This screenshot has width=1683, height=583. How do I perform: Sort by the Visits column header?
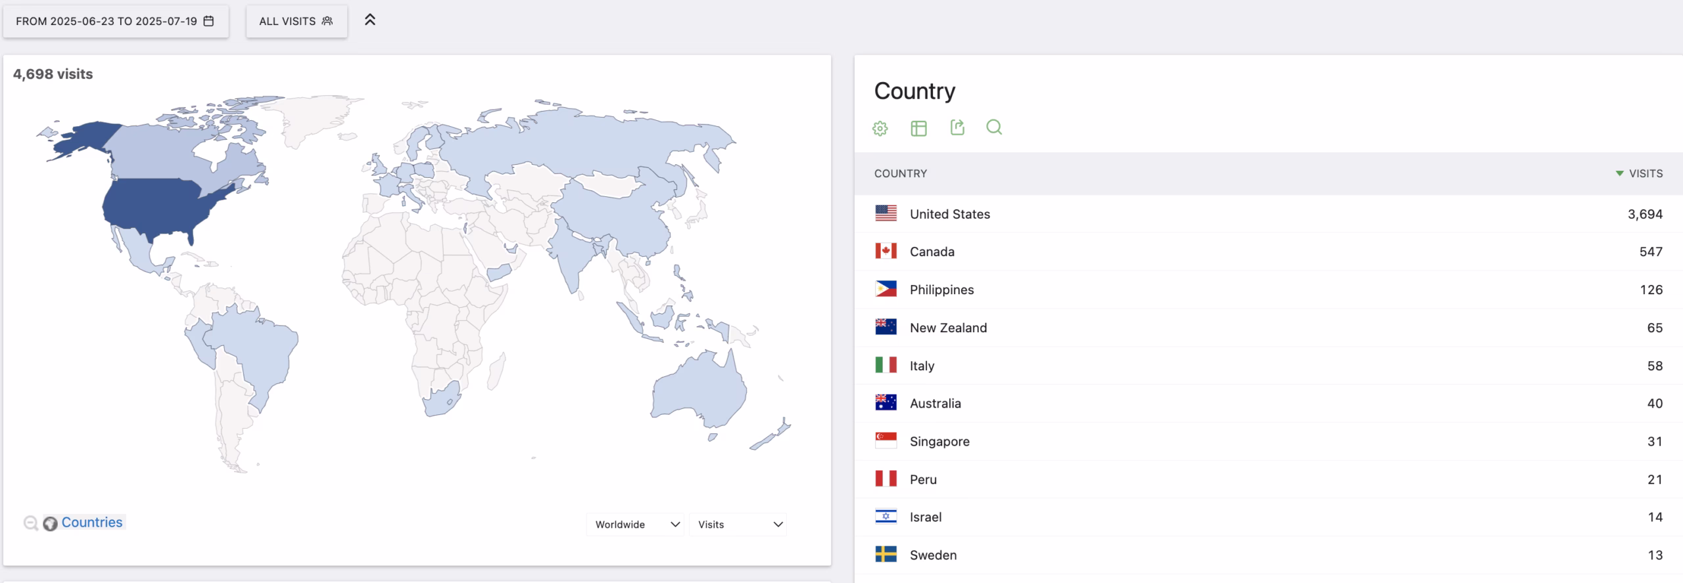(x=1645, y=173)
